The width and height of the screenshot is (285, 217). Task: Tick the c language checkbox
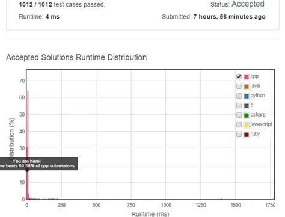(x=239, y=105)
